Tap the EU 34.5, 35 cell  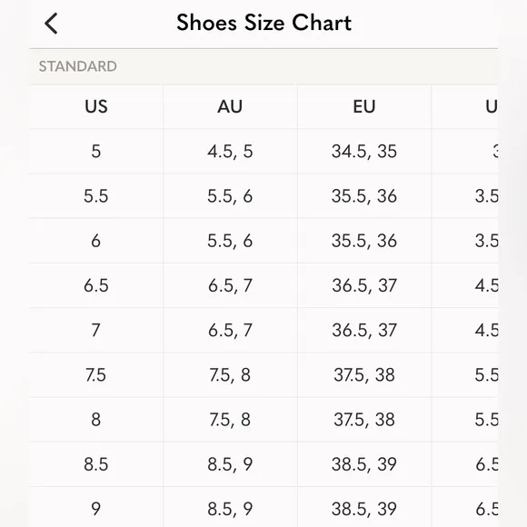coord(364,151)
